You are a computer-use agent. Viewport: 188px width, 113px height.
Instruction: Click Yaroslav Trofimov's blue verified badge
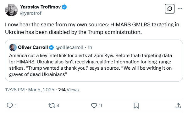(x=64, y=7)
